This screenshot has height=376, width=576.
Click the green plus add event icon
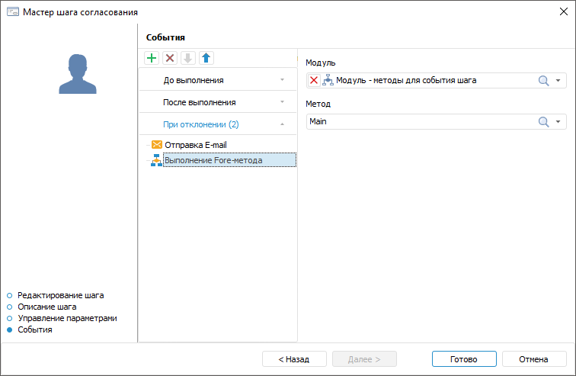coord(152,58)
